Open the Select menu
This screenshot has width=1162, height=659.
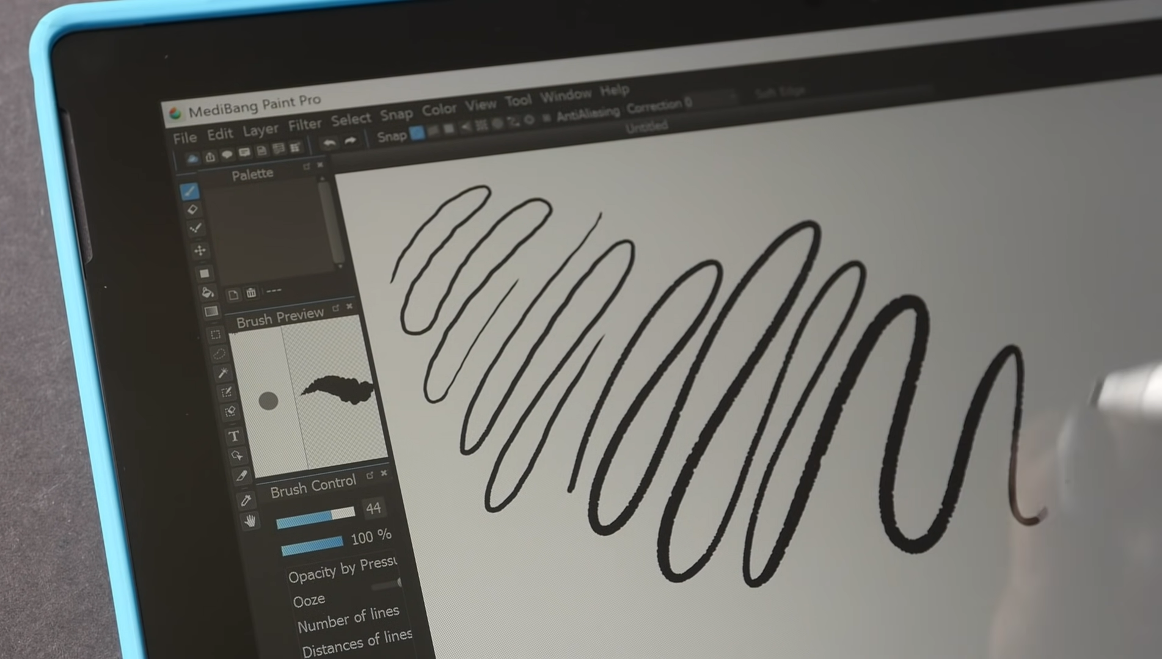[351, 119]
